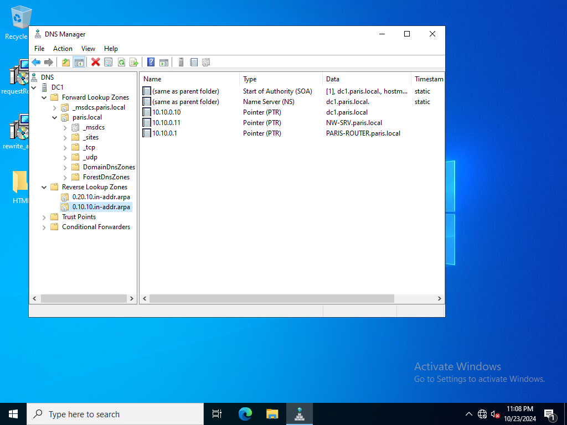Click the Up One Level folder icon
The image size is (567, 425).
point(66,62)
